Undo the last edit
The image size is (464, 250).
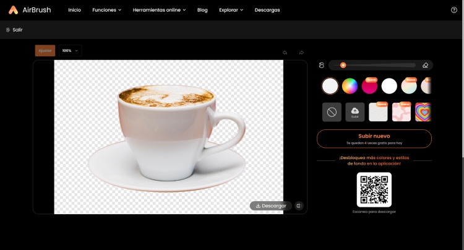[285, 53]
